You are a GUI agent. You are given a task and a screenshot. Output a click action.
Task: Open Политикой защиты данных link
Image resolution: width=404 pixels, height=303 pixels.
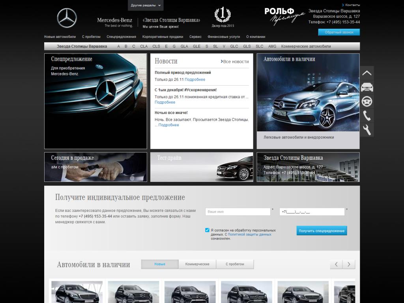pos(249,234)
